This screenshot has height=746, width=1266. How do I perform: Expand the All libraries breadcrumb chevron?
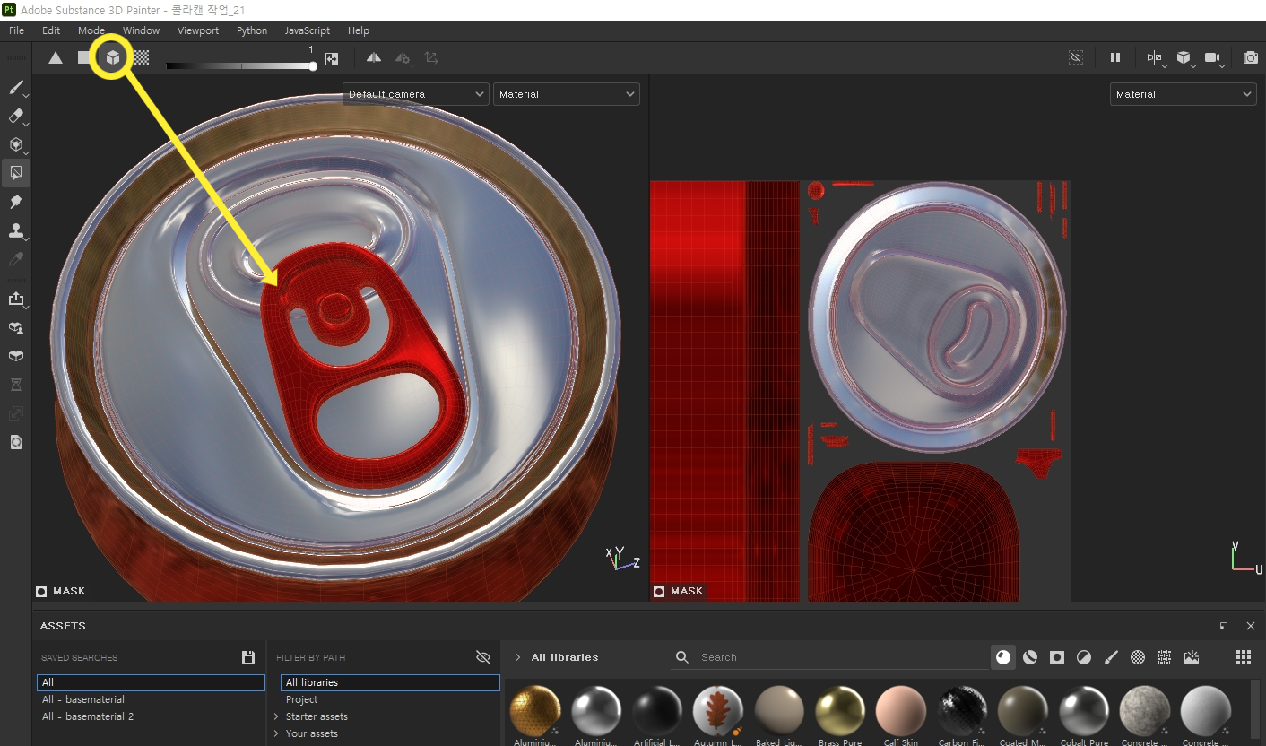click(517, 657)
